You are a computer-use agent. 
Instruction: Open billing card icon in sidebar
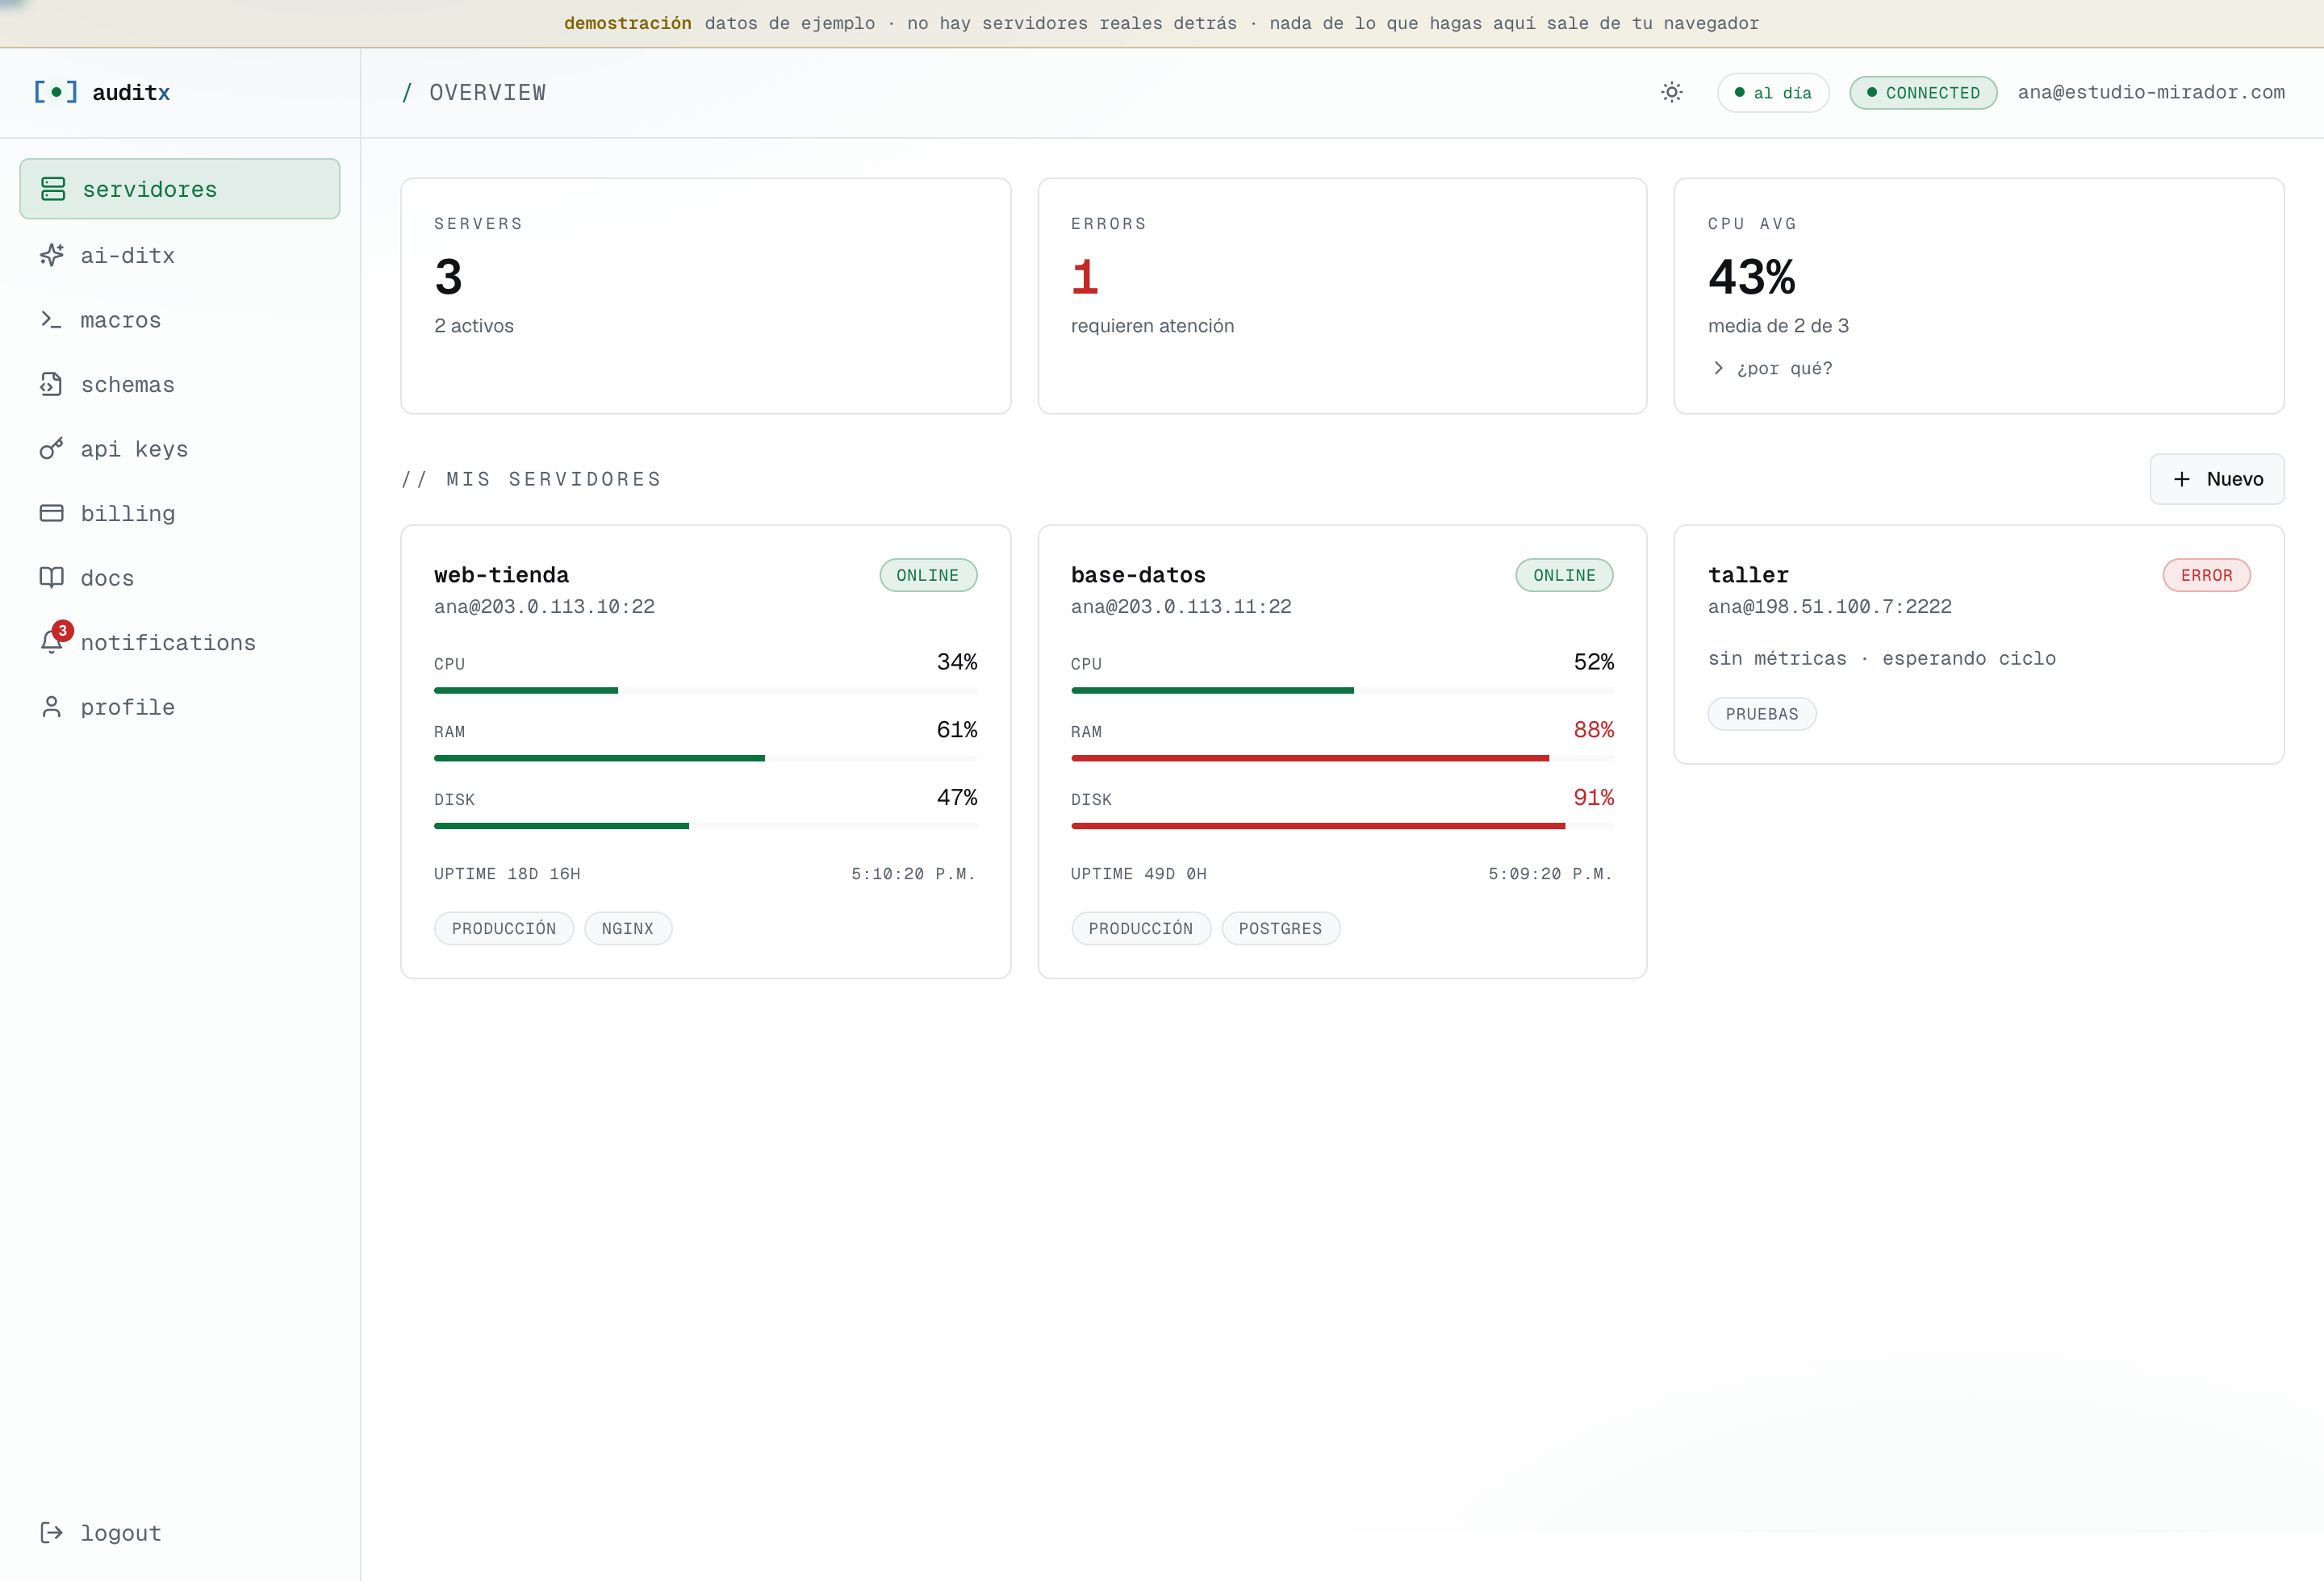(x=51, y=513)
